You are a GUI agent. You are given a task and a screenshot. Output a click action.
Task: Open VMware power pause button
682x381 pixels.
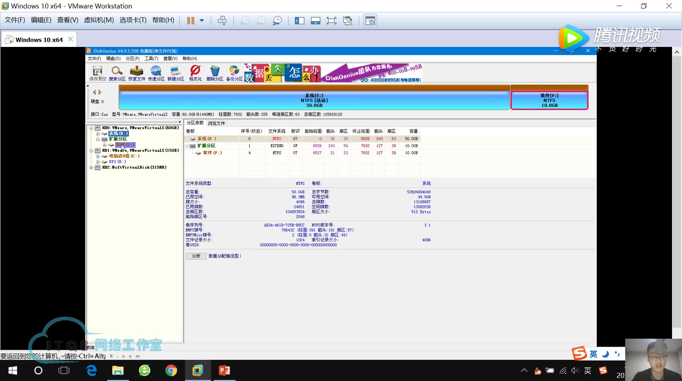tap(191, 21)
